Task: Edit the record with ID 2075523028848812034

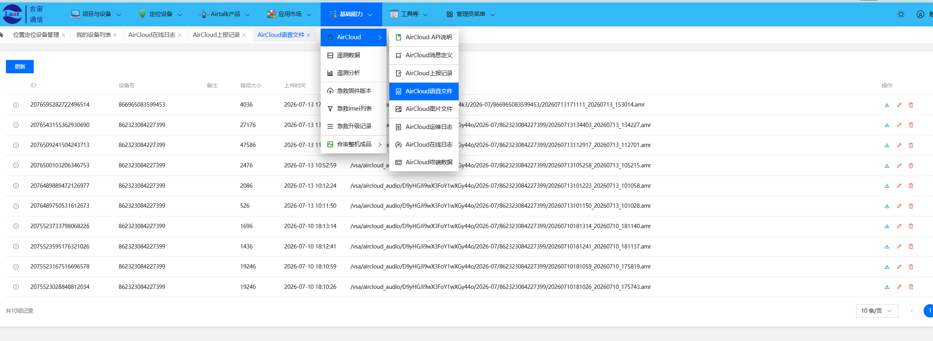Action: click(x=899, y=287)
